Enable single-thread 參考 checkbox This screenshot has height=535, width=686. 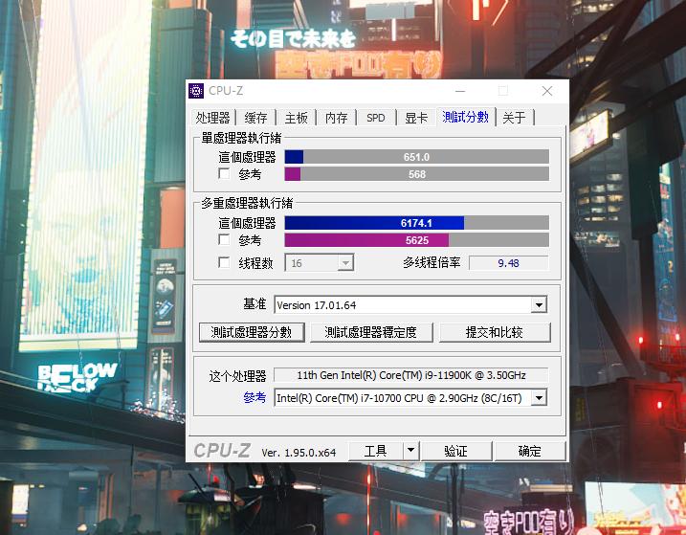pos(224,174)
